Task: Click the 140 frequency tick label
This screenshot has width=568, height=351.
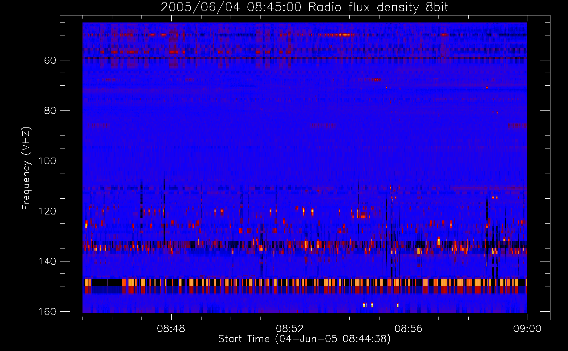Action: point(47,261)
